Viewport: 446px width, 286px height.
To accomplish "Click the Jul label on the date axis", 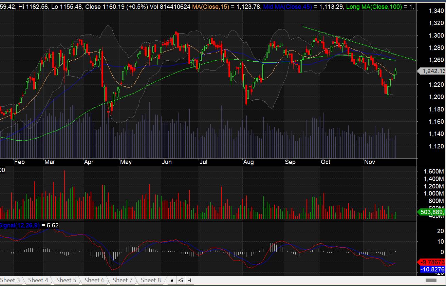I will [x=203, y=162].
